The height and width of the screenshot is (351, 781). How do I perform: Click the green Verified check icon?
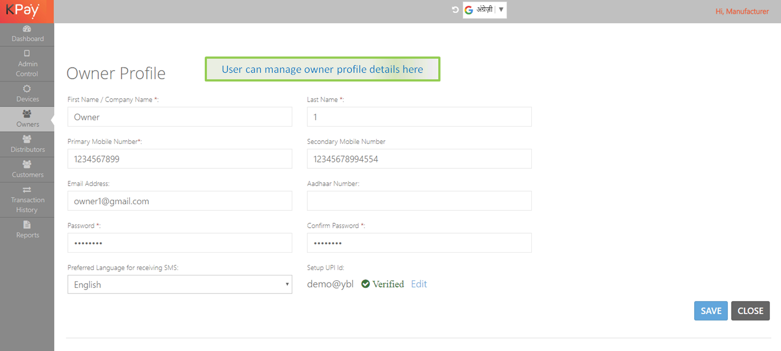click(x=366, y=284)
